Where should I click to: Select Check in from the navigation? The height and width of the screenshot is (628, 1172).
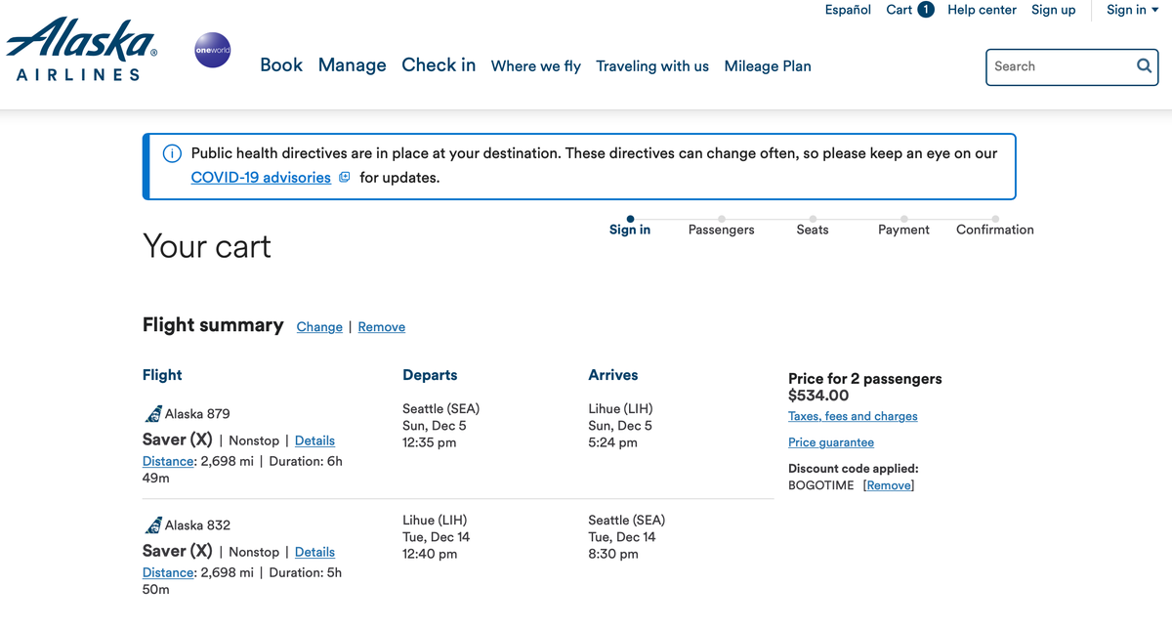click(438, 64)
